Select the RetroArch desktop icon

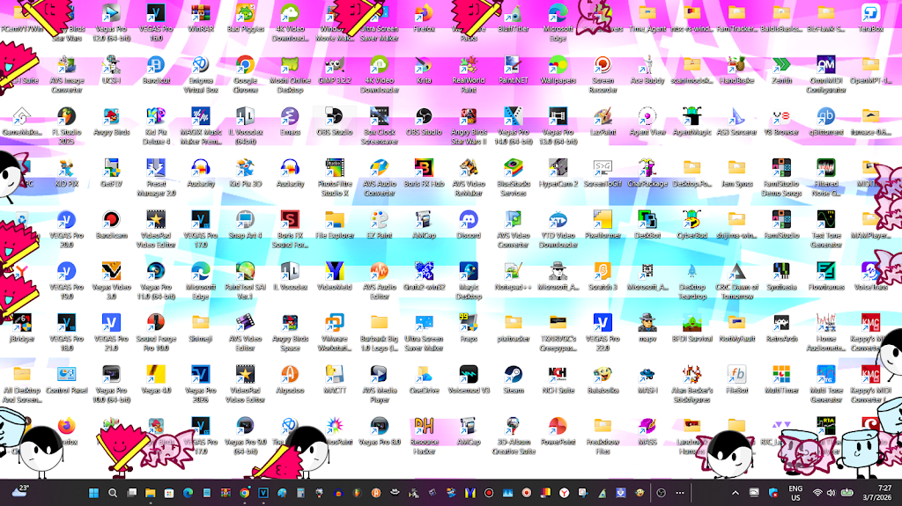point(781,327)
